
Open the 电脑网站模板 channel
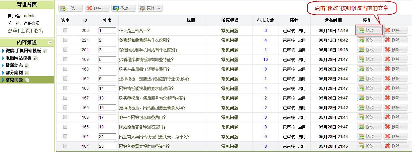tap(18, 58)
